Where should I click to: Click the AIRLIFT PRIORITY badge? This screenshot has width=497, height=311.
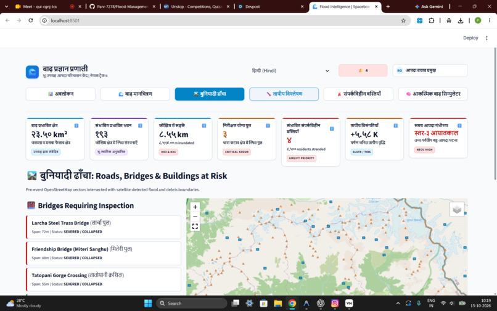click(301, 158)
